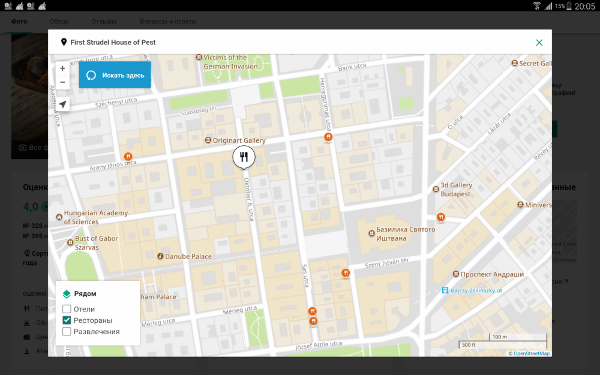Open the Отзывы tab
Viewport: 600px width, 375px height.
pyautogui.click(x=104, y=22)
